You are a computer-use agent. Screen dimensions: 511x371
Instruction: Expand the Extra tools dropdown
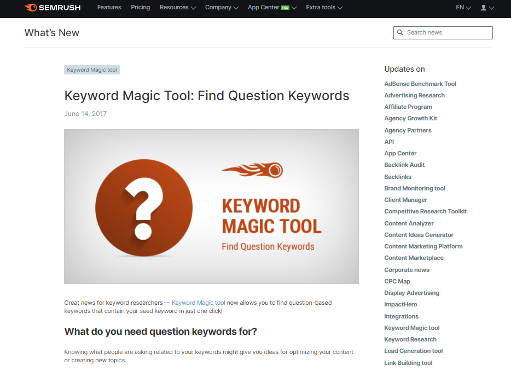324,7
